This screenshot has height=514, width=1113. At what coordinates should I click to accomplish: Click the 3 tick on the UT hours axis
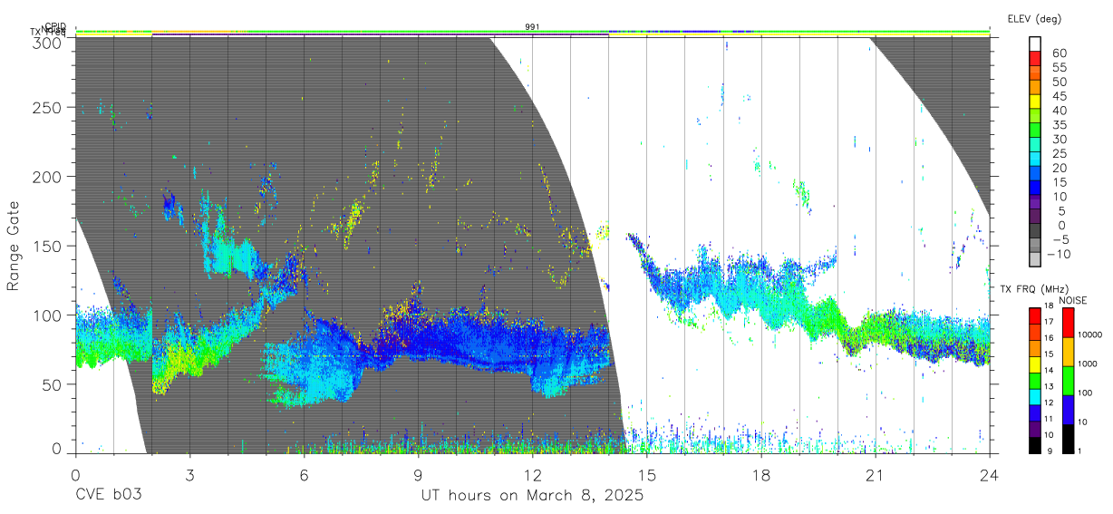click(x=189, y=474)
